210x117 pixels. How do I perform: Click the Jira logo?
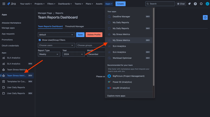click(x=11, y=4)
